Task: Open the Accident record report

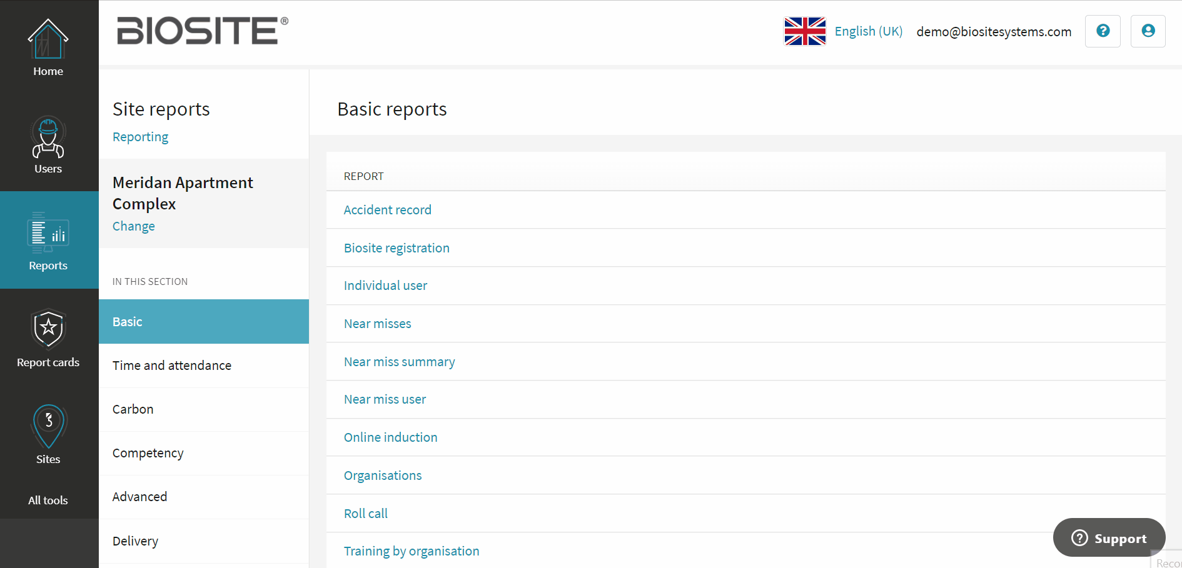Action: pyautogui.click(x=388, y=210)
